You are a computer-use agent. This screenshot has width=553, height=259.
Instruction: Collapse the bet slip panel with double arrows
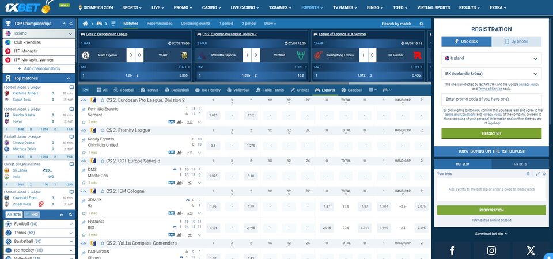point(544,174)
